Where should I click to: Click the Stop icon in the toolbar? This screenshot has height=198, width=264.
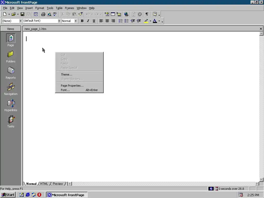click(x=140, y=14)
